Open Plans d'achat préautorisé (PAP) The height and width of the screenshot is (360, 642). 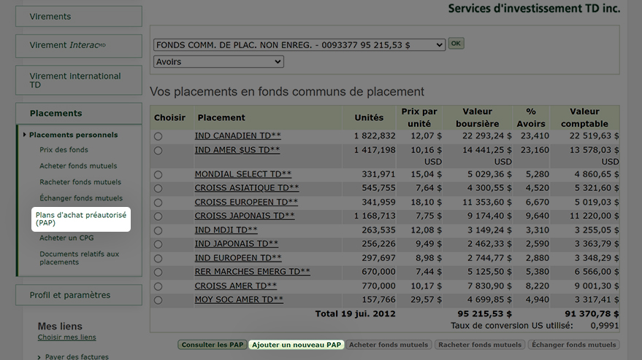(81, 219)
